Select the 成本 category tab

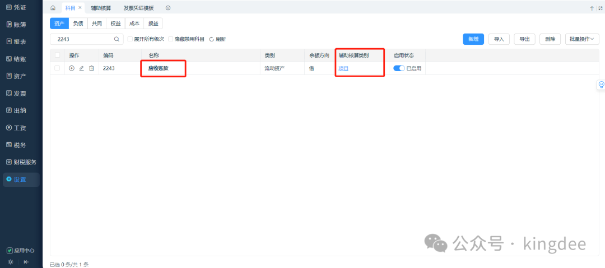134,23
